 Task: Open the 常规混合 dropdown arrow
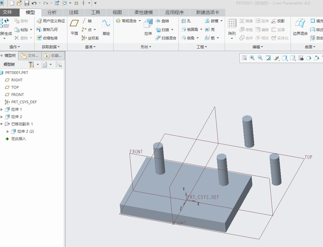click(x=140, y=21)
